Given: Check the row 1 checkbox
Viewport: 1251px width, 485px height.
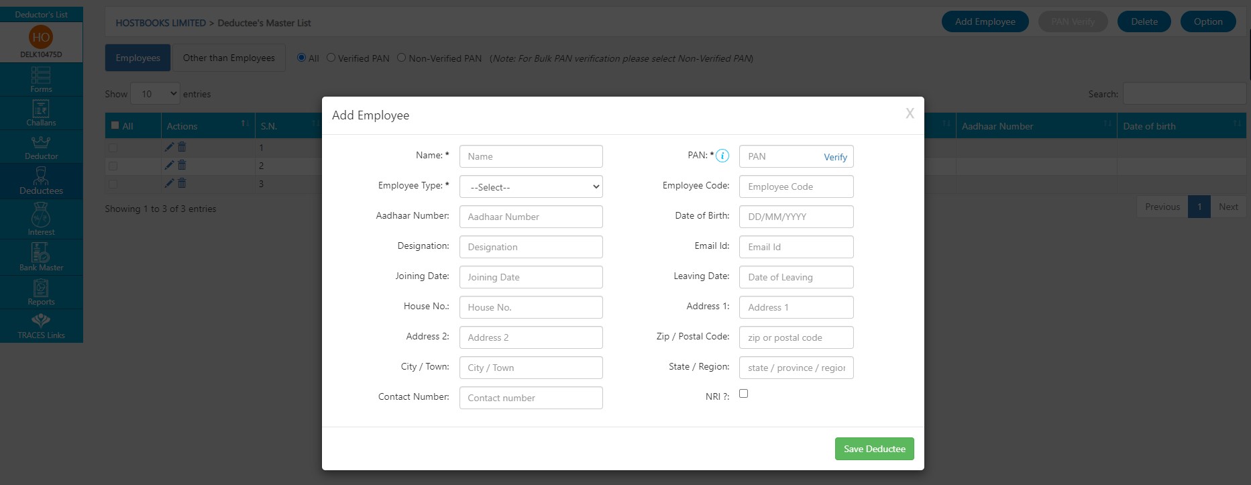Looking at the screenshot, I should tap(113, 148).
